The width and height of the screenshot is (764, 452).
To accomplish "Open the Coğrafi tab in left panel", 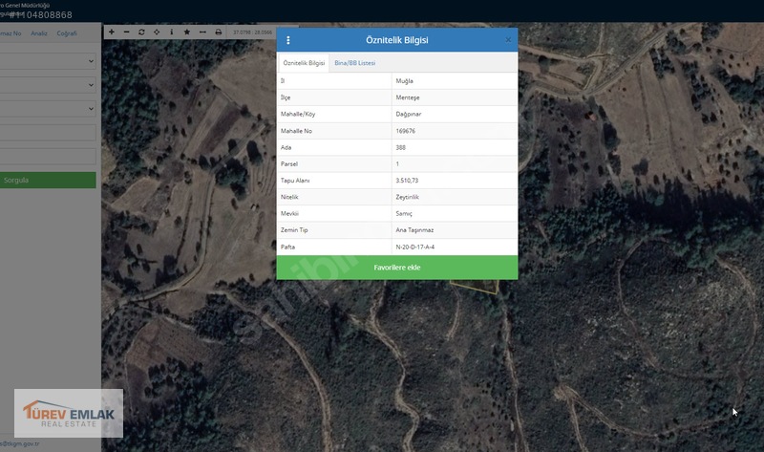I will (x=67, y=33).
